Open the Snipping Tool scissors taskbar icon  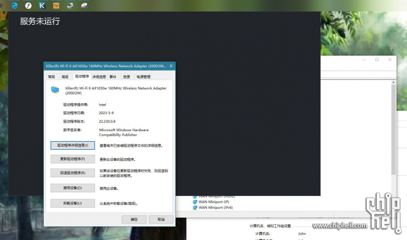[84, 5]
